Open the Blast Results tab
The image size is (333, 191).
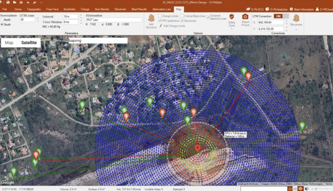[139, 9]
